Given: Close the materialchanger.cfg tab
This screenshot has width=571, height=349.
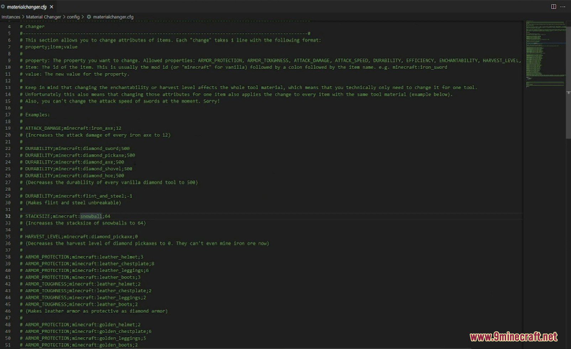Looking at the screenshot, I should tap(52, 7).
